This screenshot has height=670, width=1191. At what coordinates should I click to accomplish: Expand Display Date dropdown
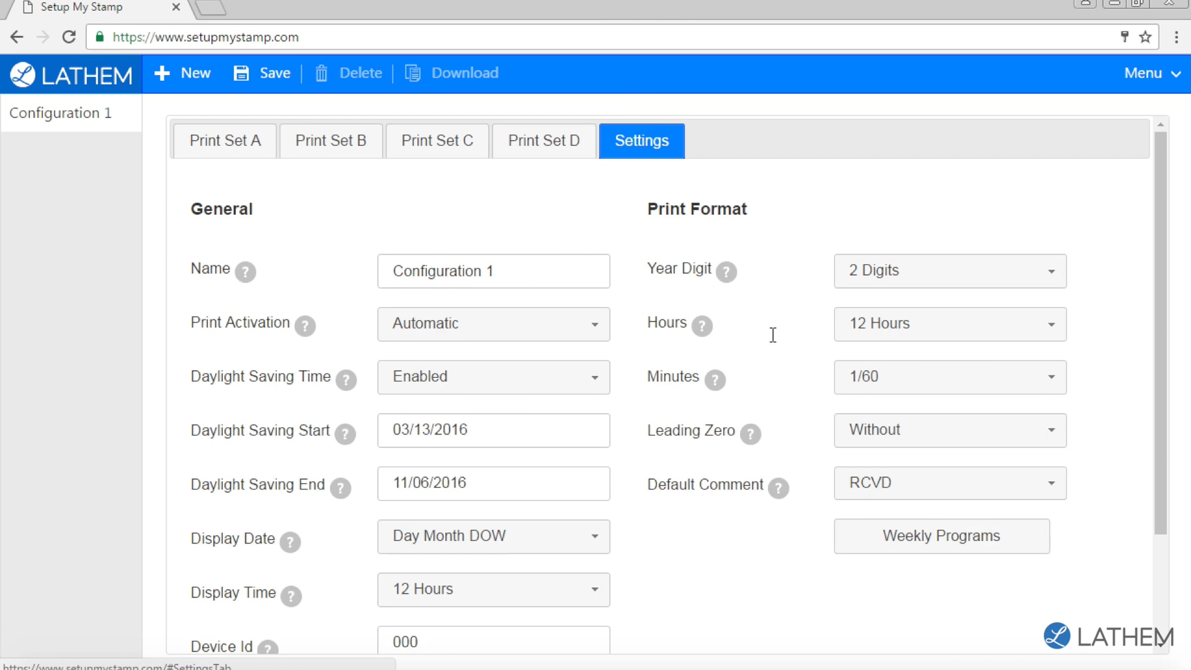point(493,536)
